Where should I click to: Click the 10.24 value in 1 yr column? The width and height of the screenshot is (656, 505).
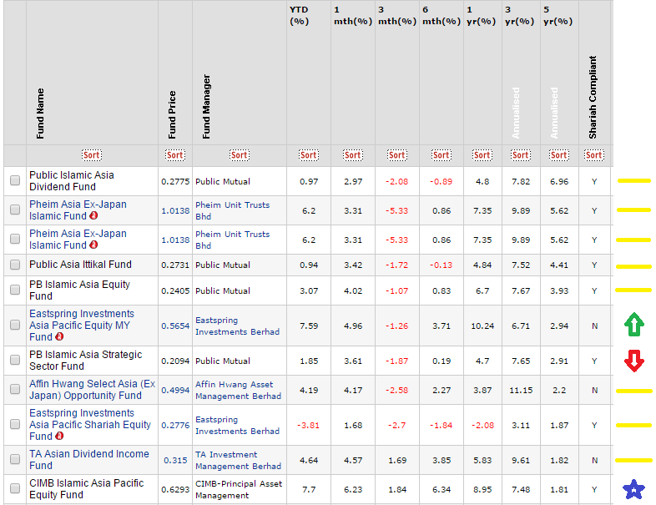coord(482,326)
